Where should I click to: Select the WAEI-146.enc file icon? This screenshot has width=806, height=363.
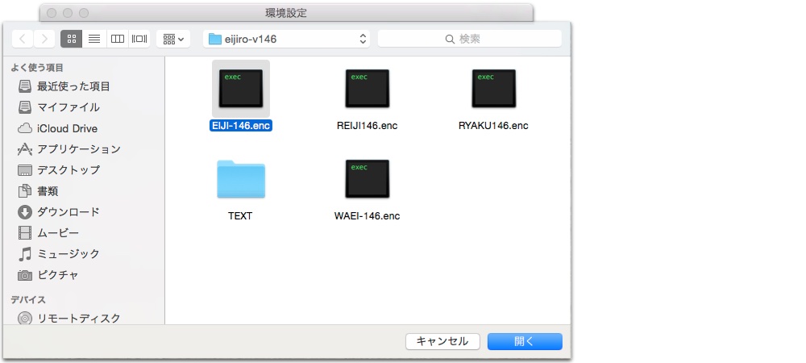[367, 179]
